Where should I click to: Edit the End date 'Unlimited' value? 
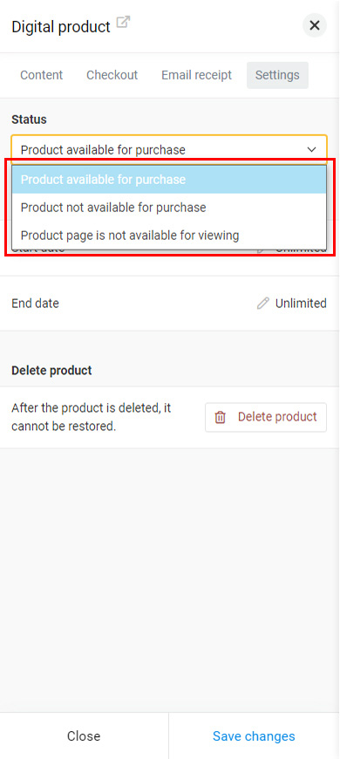coord(301,304)
